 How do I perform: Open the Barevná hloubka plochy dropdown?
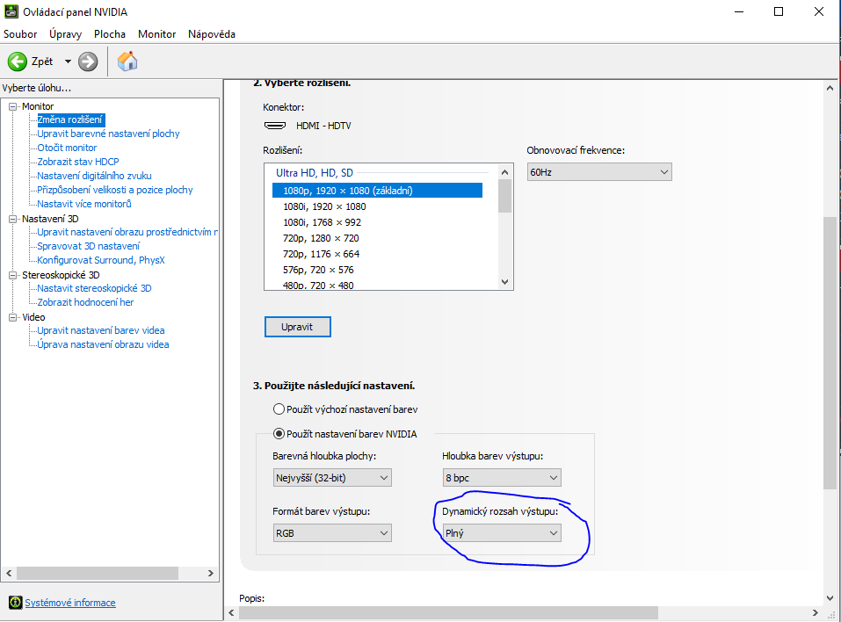332,478
